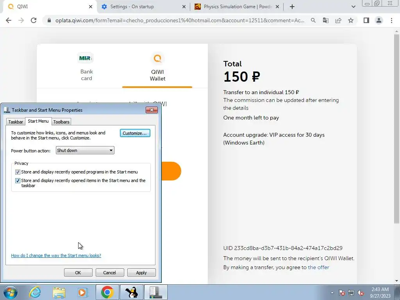Select the Start Menu tab
Screen dimensions: 400x300
click(38, 121)
